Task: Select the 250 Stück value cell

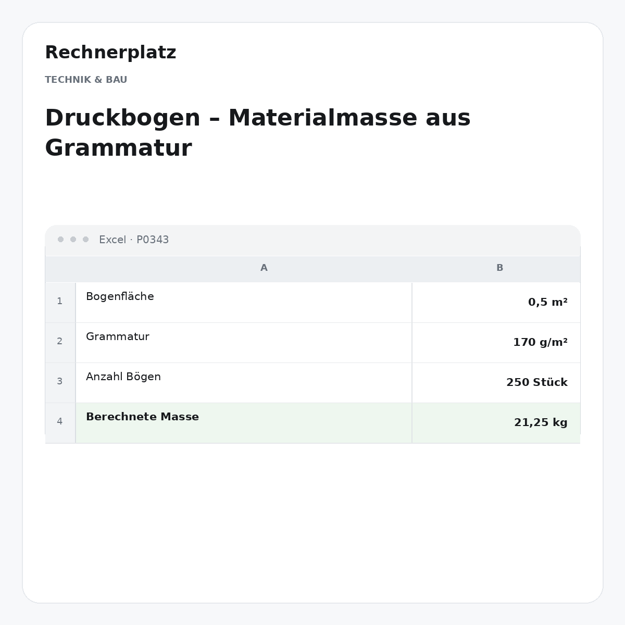Action: coord(496,383)
